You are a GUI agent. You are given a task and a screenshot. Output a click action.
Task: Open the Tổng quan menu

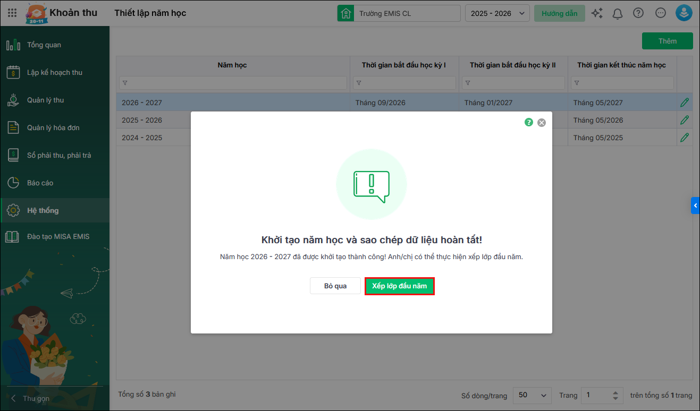pyautogui.click(x=44, y=45)
